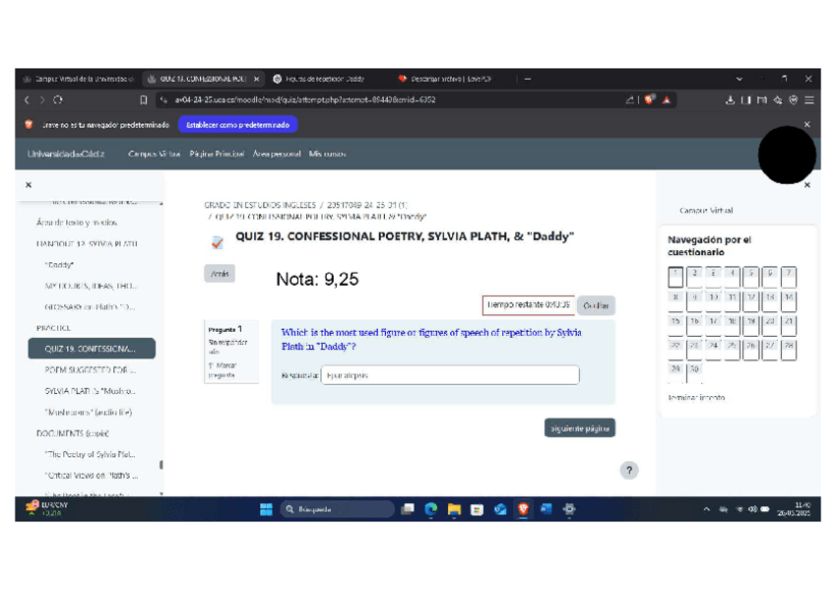Click the browser reload page icon
Viewport: 835px width, 590px height.
coord(59,99)
